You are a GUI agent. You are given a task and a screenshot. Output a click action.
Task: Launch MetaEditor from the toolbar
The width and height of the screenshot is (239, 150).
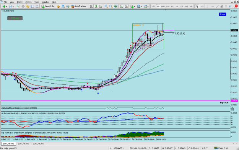(59, 7)
